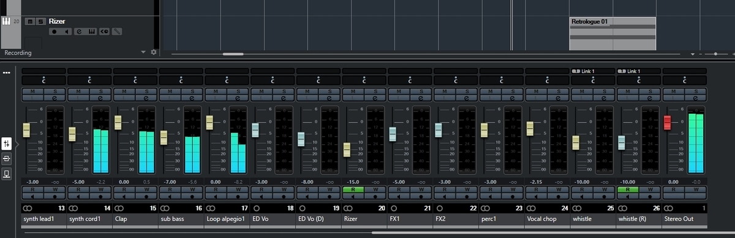
Task: Enable record dot on the perc1 channel
Action: (x=513, y=197)
